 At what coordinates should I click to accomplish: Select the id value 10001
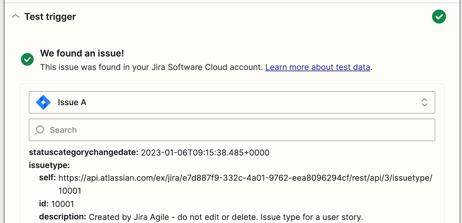pyautogui.click(x=63, y=204)
